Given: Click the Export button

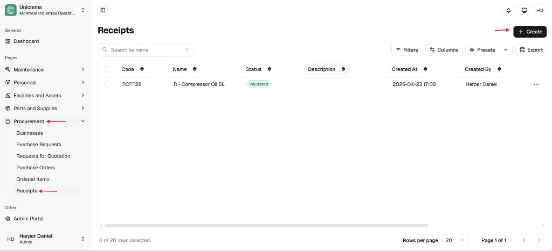Looking at the screenshot, I should pos(531,50).
